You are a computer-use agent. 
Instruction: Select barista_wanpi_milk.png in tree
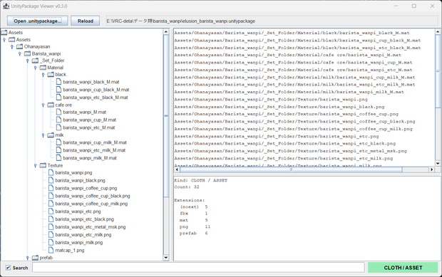(x=79, y=242)
